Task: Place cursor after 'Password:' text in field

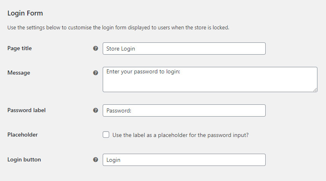Action: click(132, 110)
